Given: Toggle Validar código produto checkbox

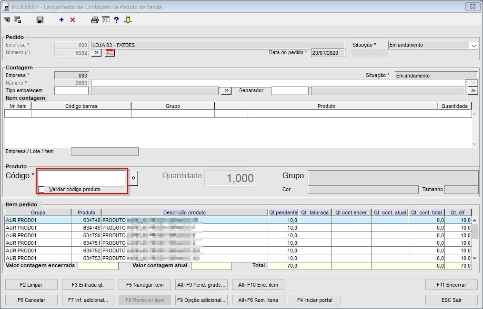Looking at the screenshot, I should click(41, 189).
